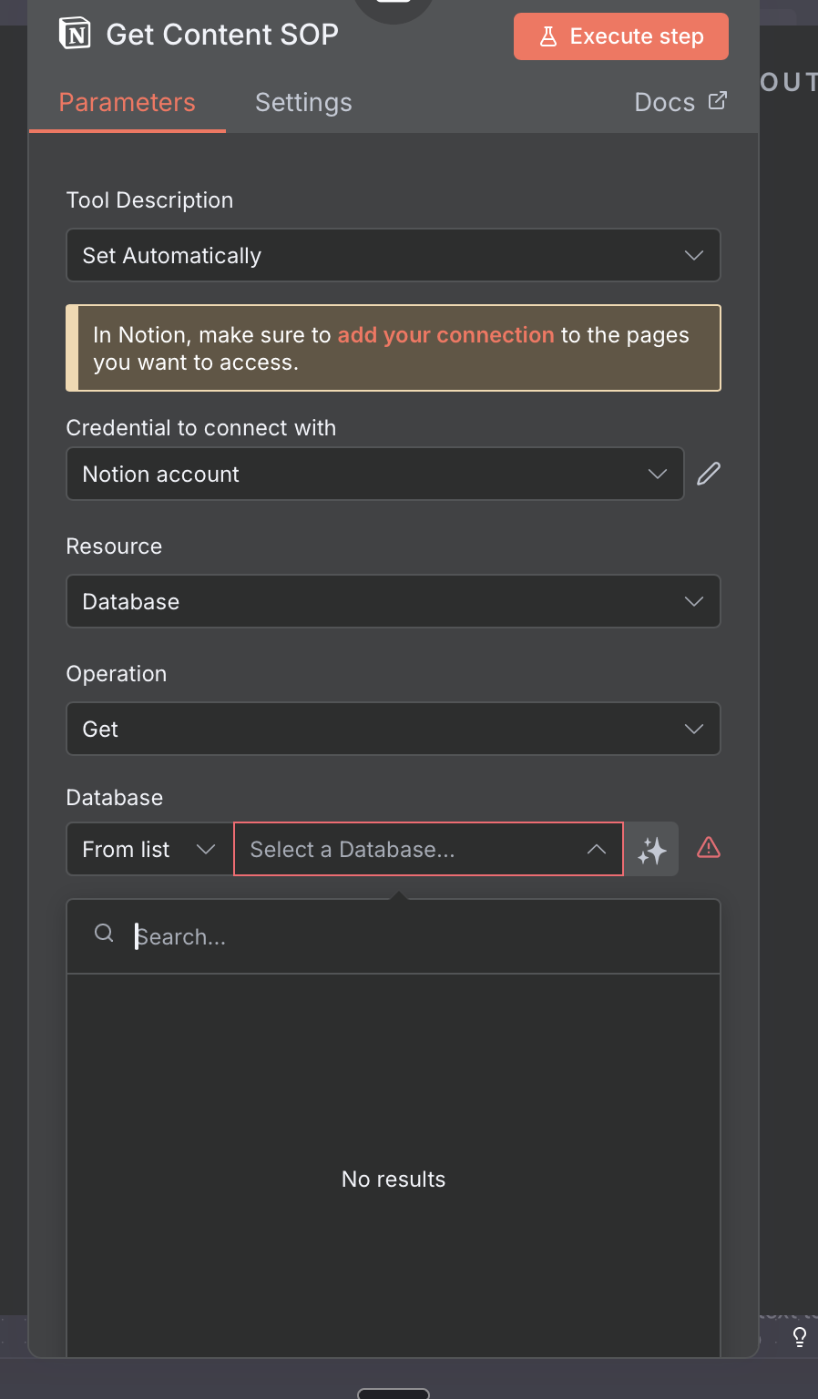This screenshot has height=1399, width=818.
Task: Click the AI sparkle button beside the Database field
Action: pos(652,850)
